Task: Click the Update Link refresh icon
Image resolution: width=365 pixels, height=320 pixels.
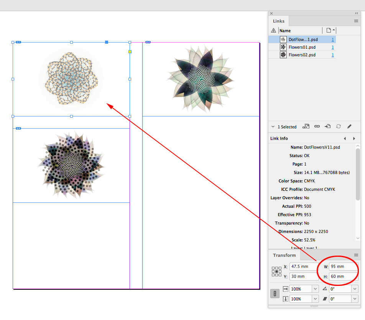Action: [339, 126]
